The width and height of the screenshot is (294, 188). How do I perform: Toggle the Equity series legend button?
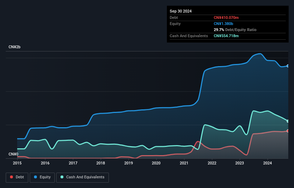[x=42, y=177]
